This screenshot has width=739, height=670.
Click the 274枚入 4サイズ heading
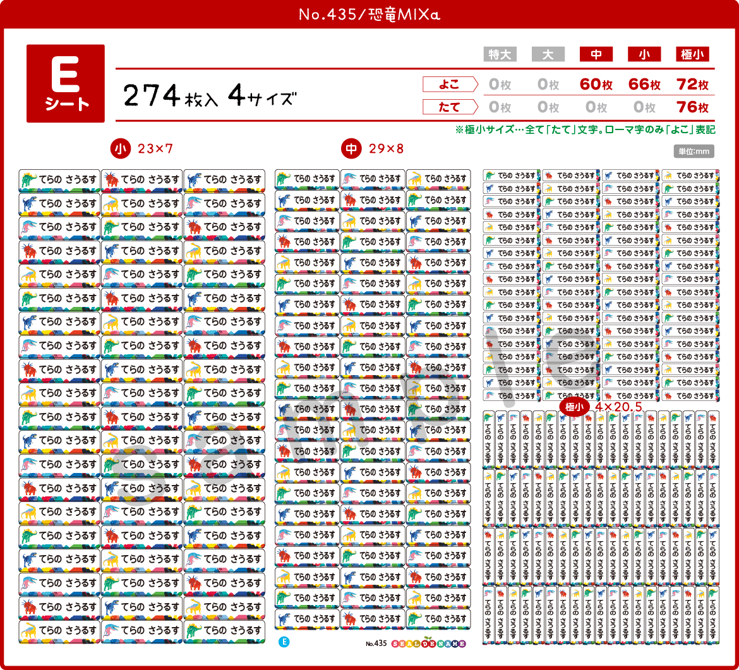[x=210, y=96]
